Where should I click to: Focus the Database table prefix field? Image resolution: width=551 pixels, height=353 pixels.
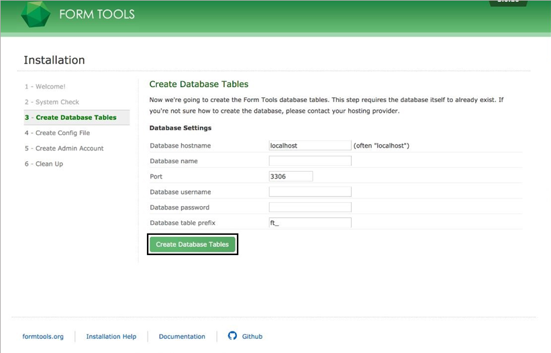pyautogui.click(x=310, y=223)
